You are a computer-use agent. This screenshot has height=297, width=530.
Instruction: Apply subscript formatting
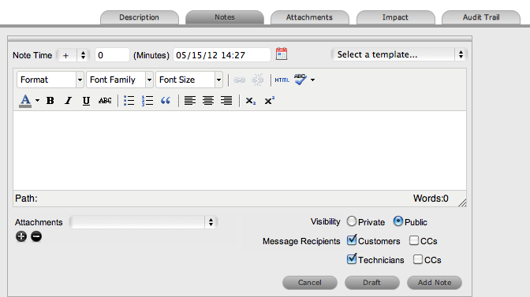point(251,101)
